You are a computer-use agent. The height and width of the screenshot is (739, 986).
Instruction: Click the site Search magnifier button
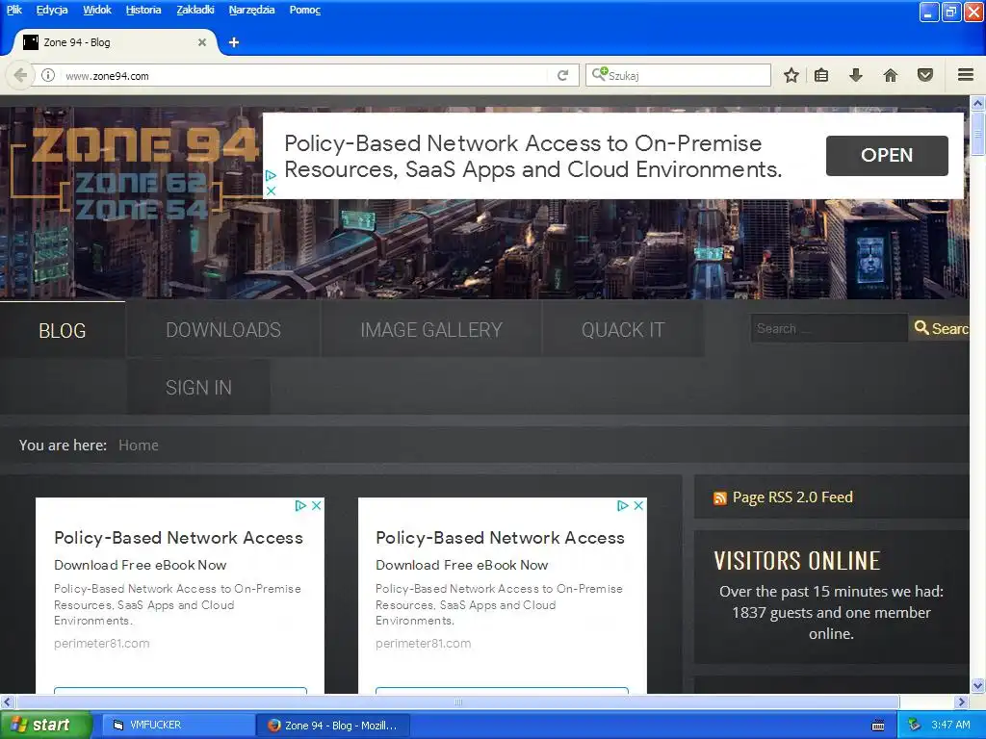coord(941,328)
